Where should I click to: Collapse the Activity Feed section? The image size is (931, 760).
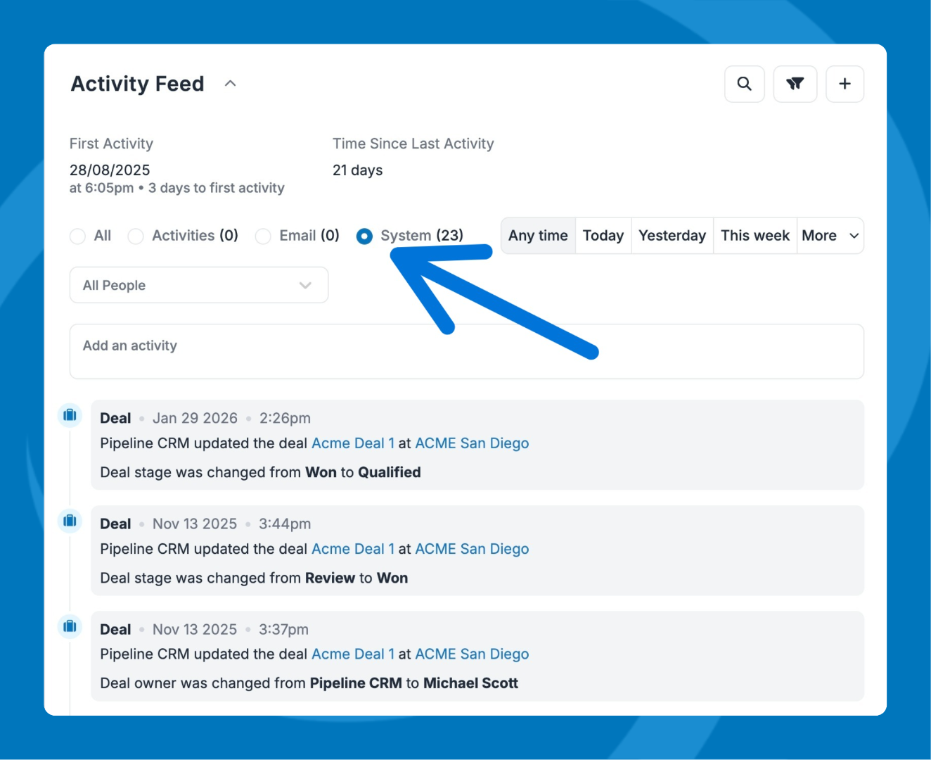tap(230, 84)
